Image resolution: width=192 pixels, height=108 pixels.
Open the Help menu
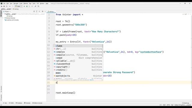pos(47,4)
